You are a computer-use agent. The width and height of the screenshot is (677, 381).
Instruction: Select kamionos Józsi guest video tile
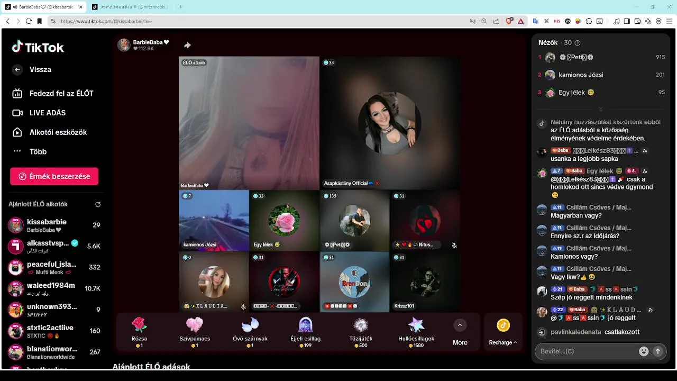pyautogui.click(x=214, y=220)
